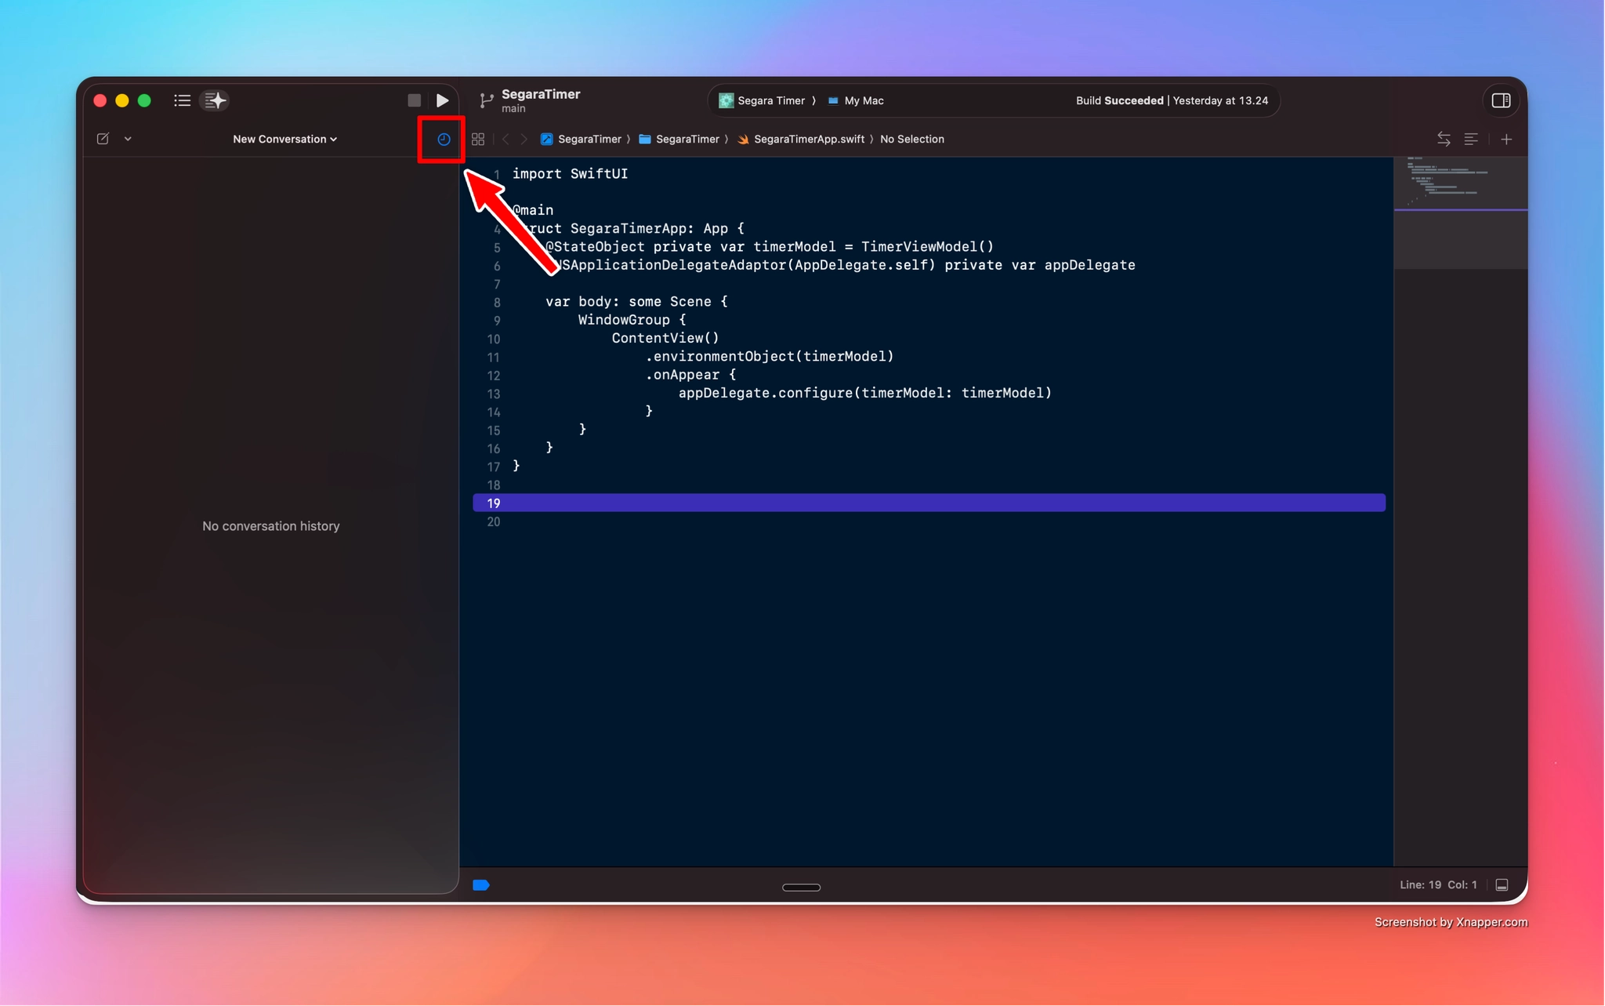The height and width of the screenshot is (1006, 1605).
Task: Stop the running build
Action: pyautogui.click(x=415, y=100)
